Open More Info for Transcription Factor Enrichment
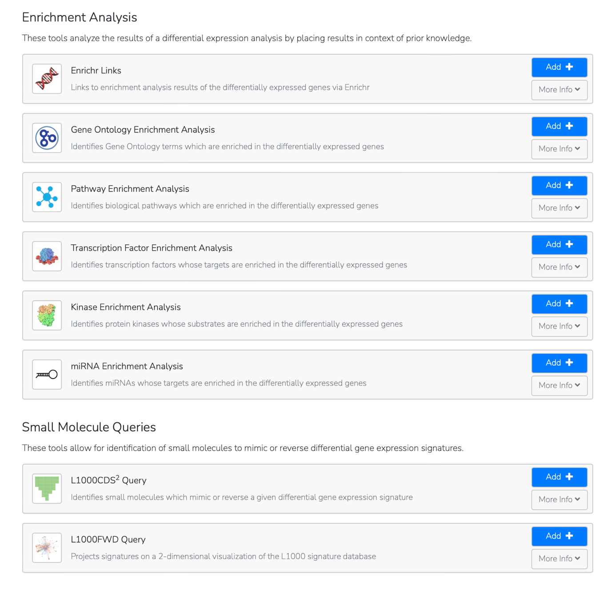Screen dimensions: 615x590 pyautogui.click(x=559, y=267)
